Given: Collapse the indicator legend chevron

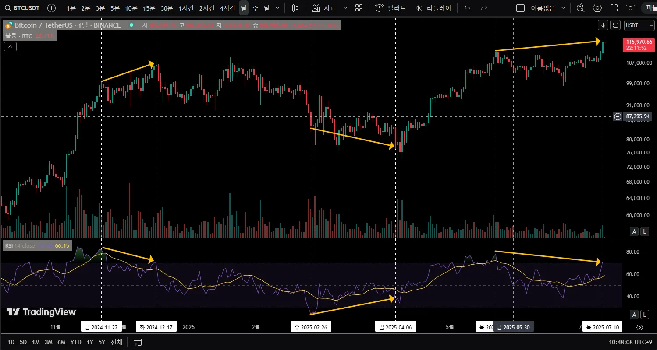Looking at the screenshot, I should pyautogui.click(x=11, y=46).
